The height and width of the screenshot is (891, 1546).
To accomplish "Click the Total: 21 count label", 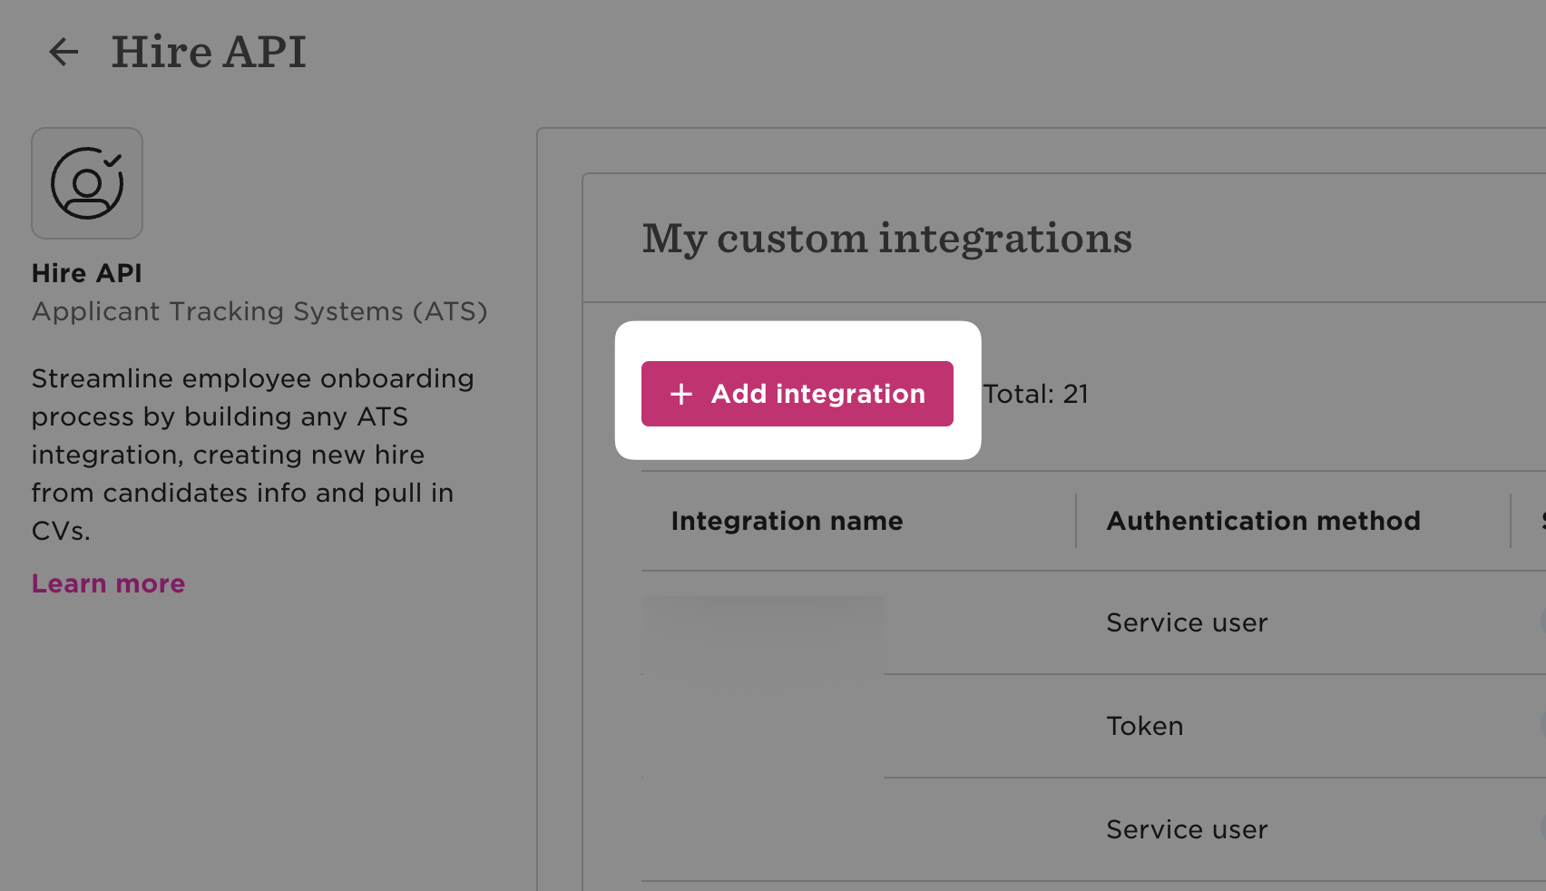I will [x=1035, y=394].
